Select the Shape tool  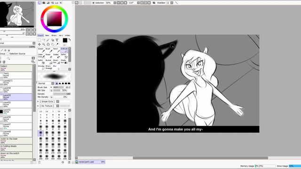[x=53, y=40]
